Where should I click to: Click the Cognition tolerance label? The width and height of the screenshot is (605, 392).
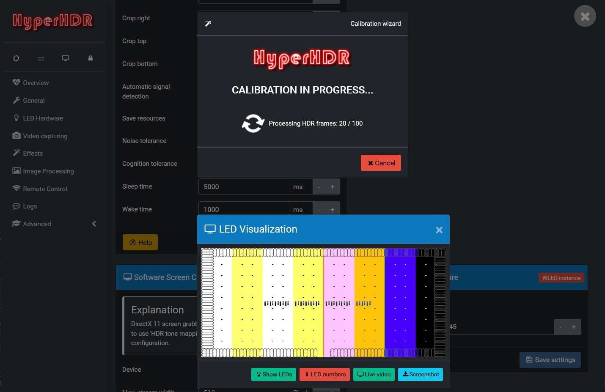[150, 164]
